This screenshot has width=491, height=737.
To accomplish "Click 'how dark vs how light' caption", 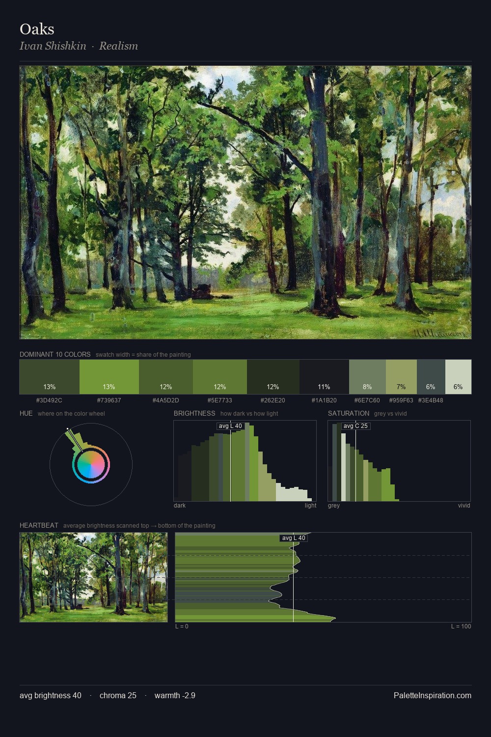I will click(x=249, y=414).
